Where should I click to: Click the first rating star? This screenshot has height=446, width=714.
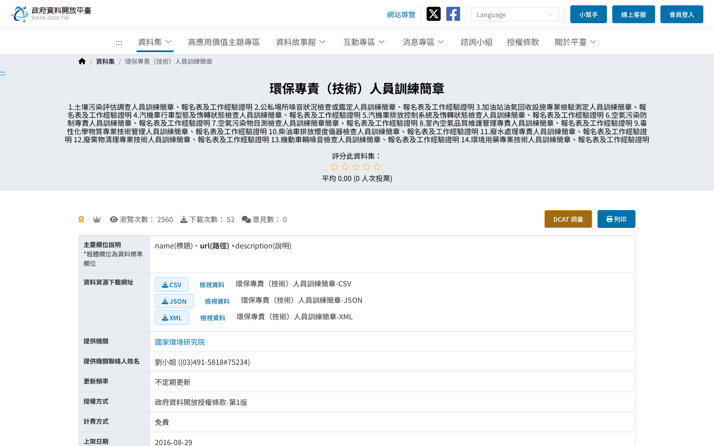pyautogui.click(x=334, y=167)
